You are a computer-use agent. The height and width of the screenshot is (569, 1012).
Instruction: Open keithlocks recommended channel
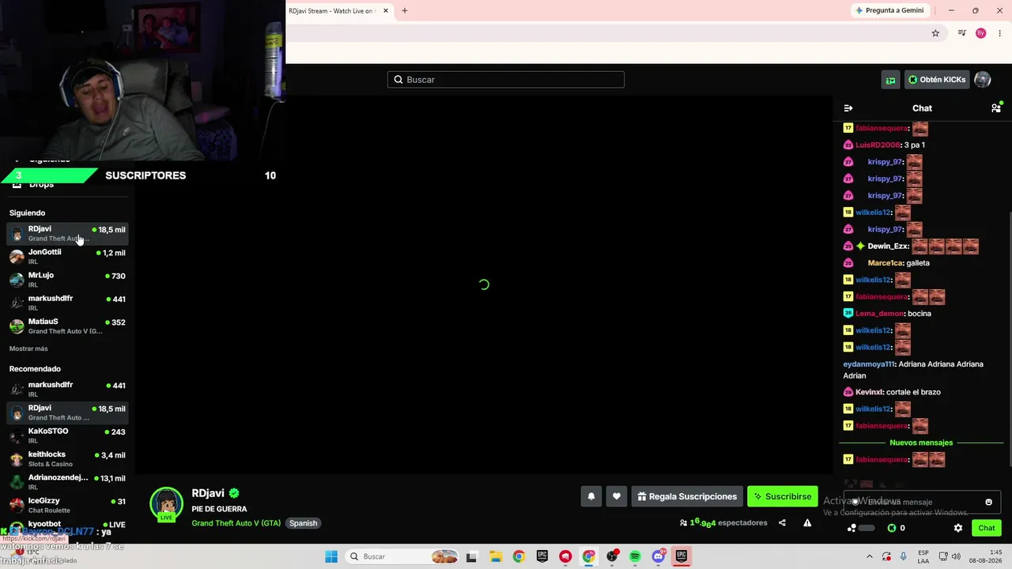pos(67,458)
